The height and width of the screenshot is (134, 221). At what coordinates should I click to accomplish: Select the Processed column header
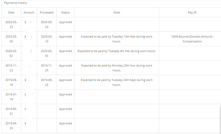click(47, 12)
